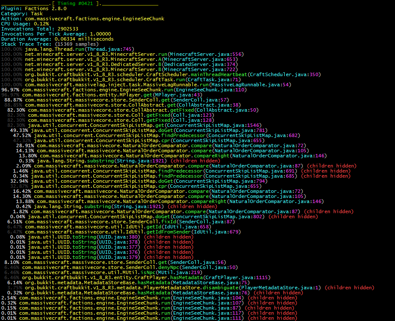Viewport: 395px width, 321px height.
Task: Click the CraftScheduler.mainThreadHeartbeat row
Action: click(x=161, y=74)
